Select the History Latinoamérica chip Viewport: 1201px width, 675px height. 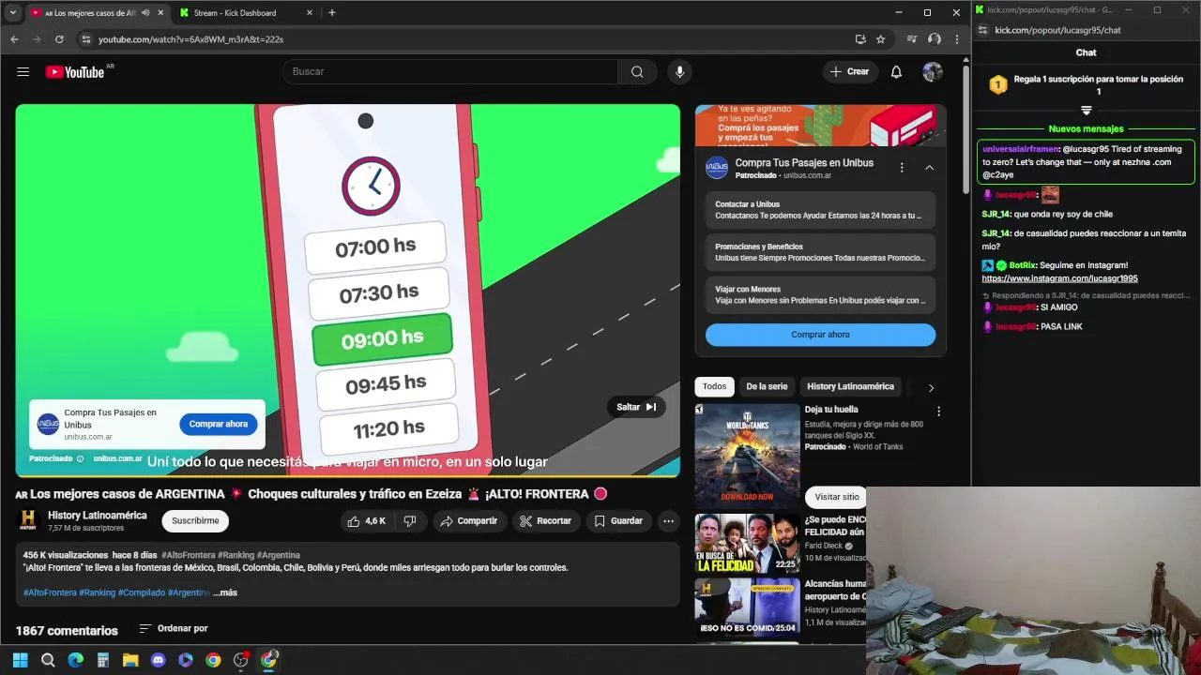(850, 386)
